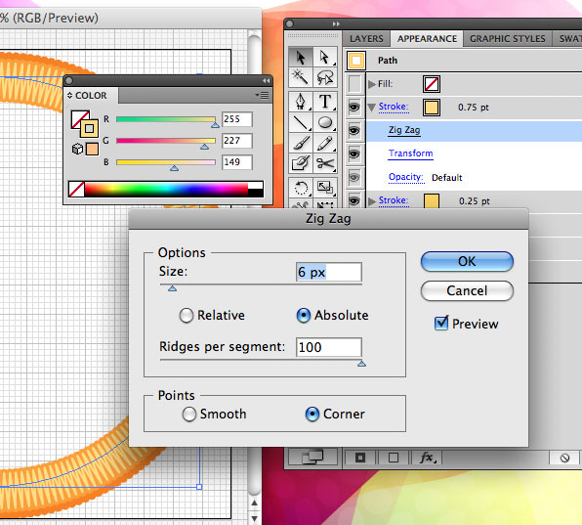Select the Pen tool
The width and height of the screenshot is (582, 525).
(301, 101)
